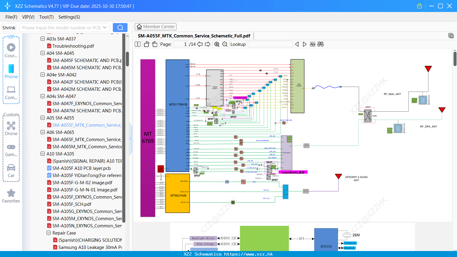Screen dimensions: 457x257
Task: Click the MT6177MV/B blue chip block
Action: point(178,116)
